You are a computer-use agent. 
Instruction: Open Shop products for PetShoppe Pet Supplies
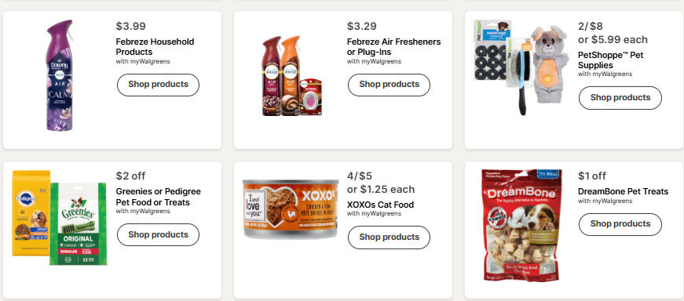coord(620,98)
